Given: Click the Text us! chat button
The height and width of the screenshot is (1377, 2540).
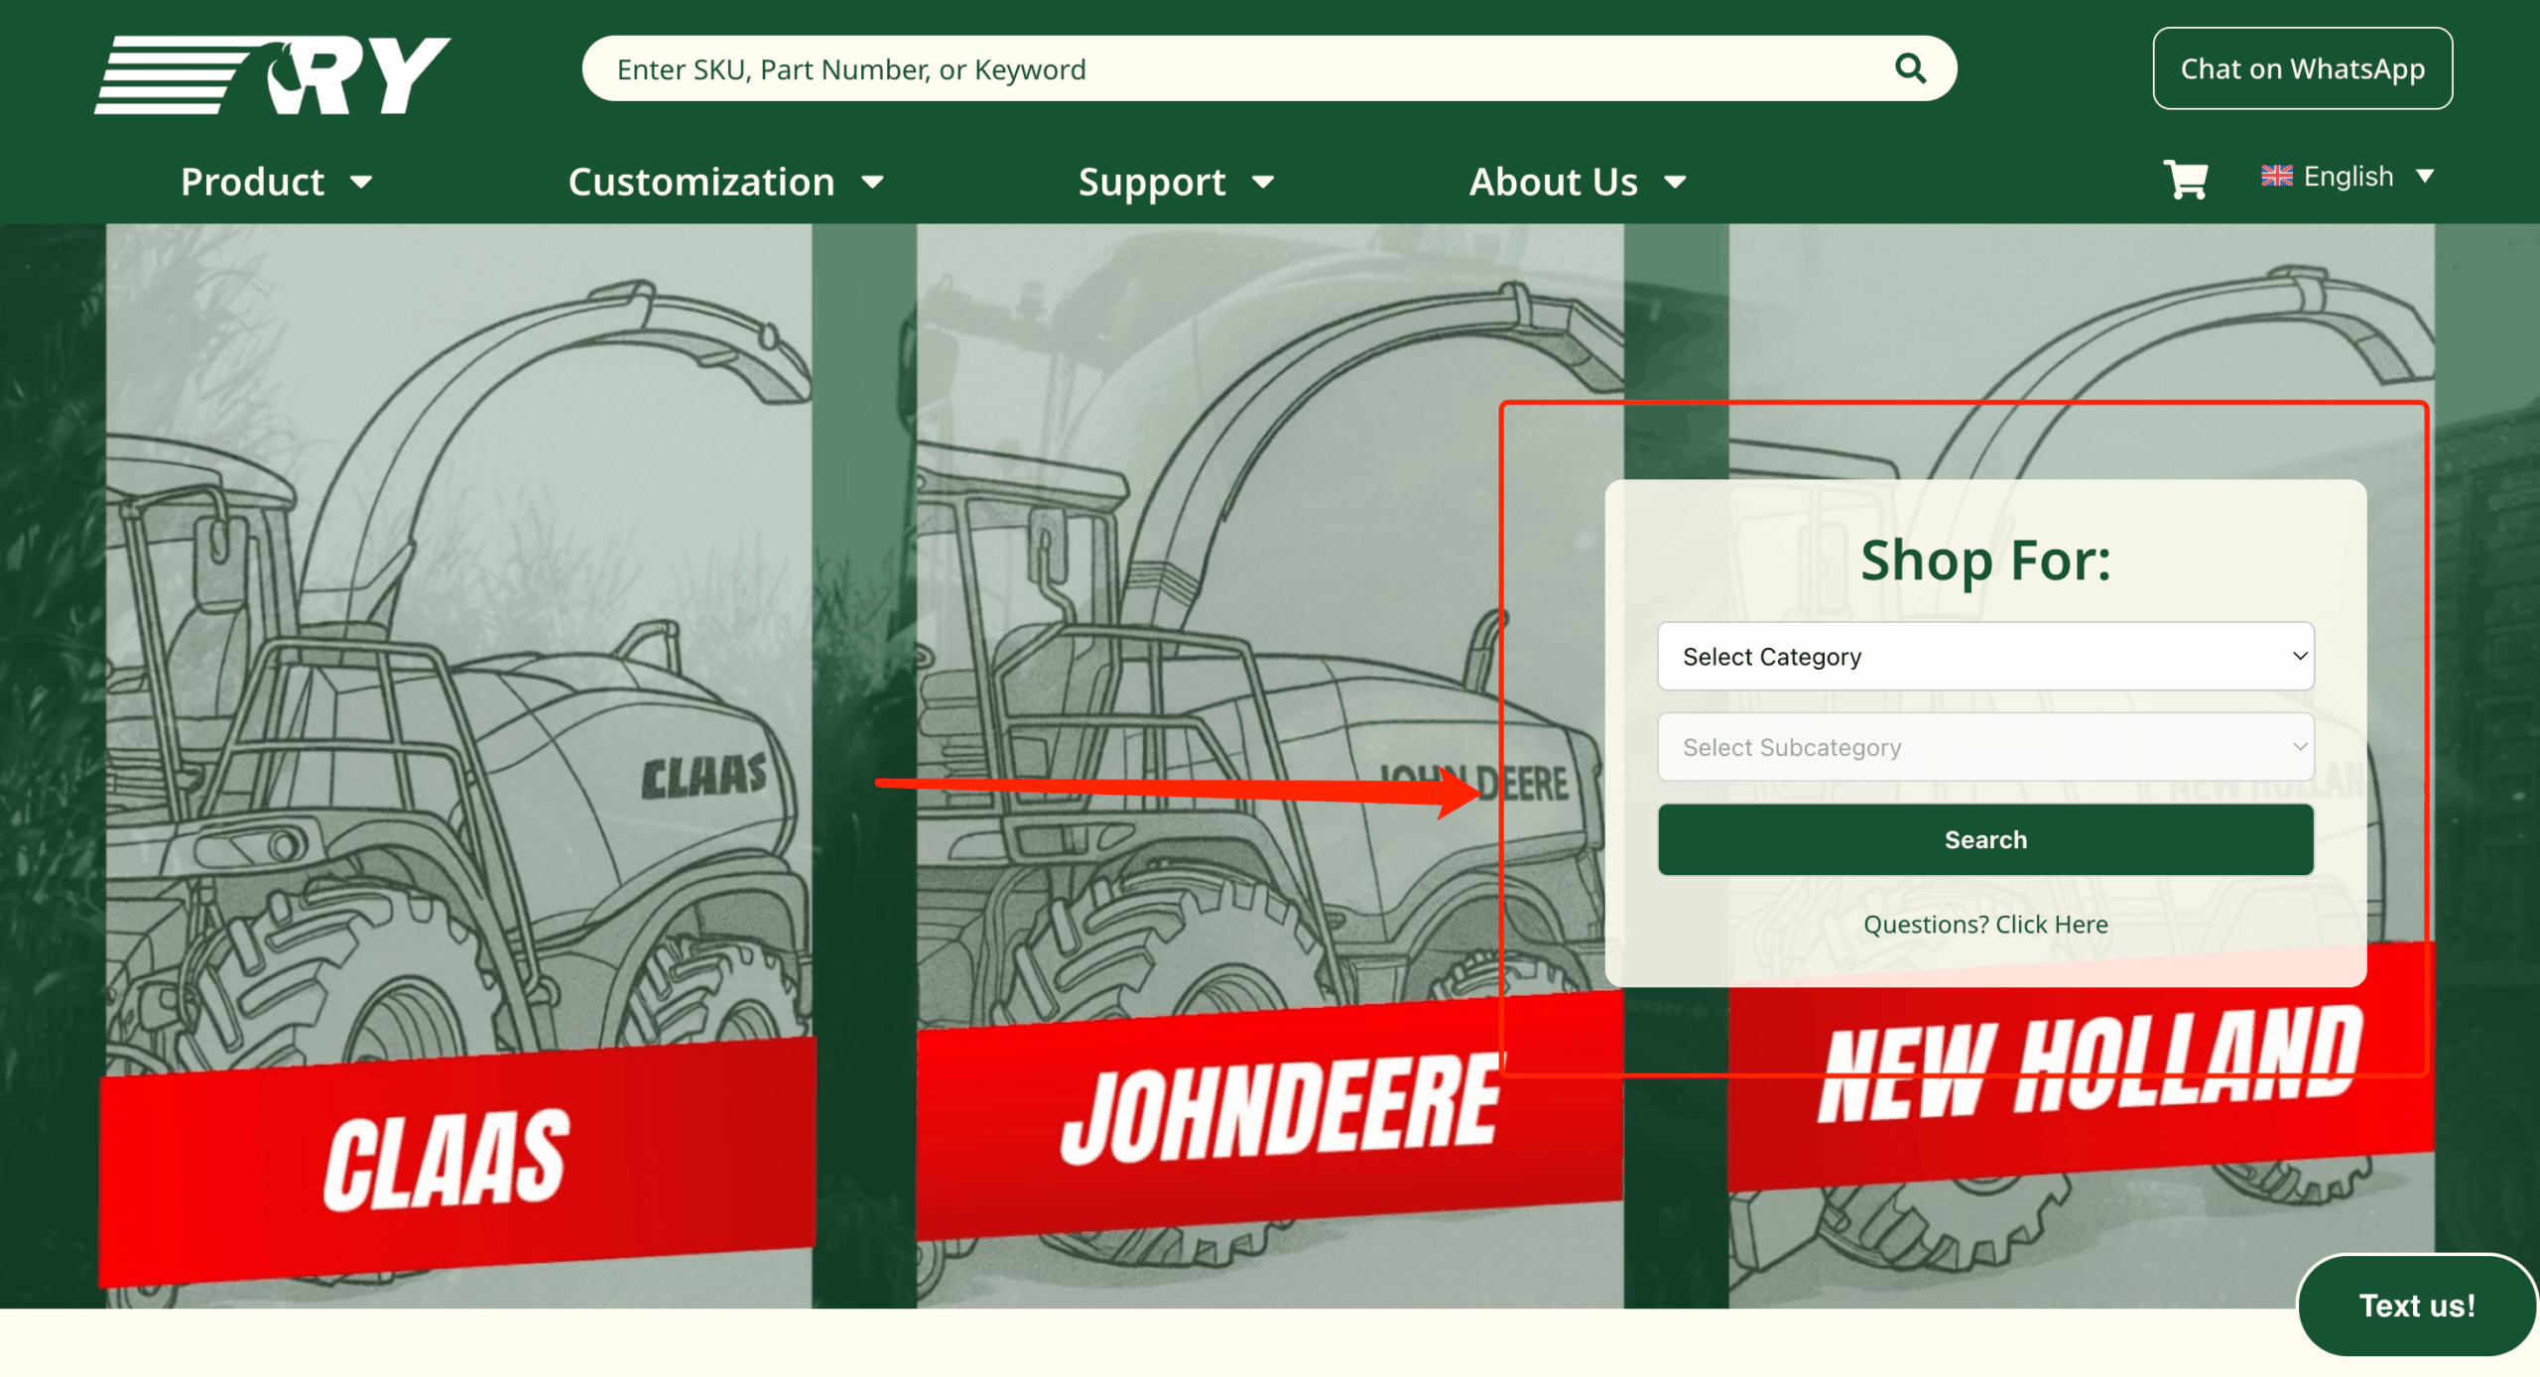Looking at the screenshot, I should click(2416, 1306).
